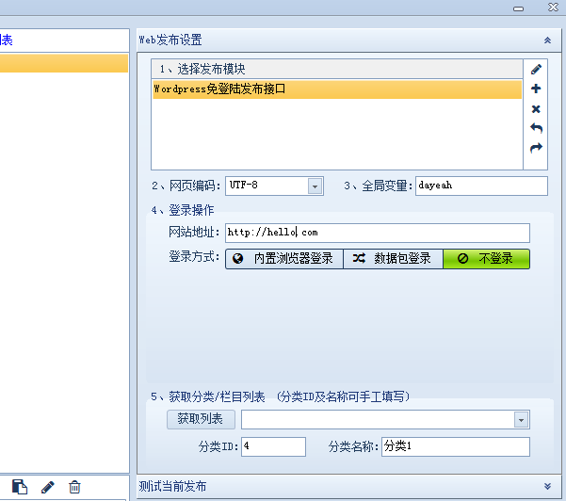Screen dimensions: 566x501
Task: Click the copy icon in the bottom-left toolbar
Action: [x=20, y=487]
